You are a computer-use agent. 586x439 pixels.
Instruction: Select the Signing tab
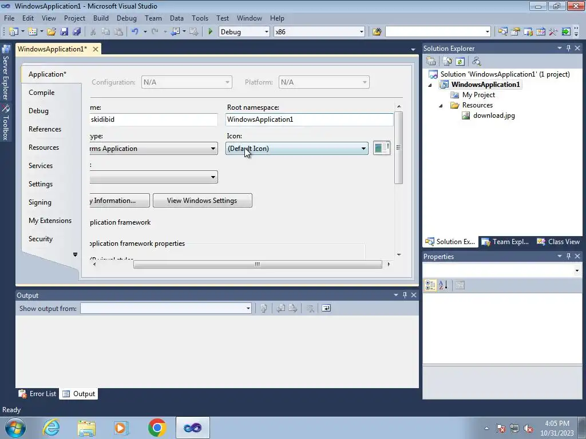[x=39, y=202]
